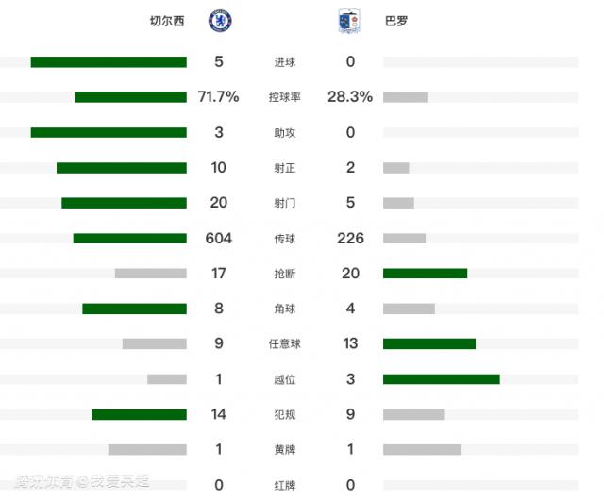
Task: Click Chelsea's green possession bar
Action: (x=130, y=97)
